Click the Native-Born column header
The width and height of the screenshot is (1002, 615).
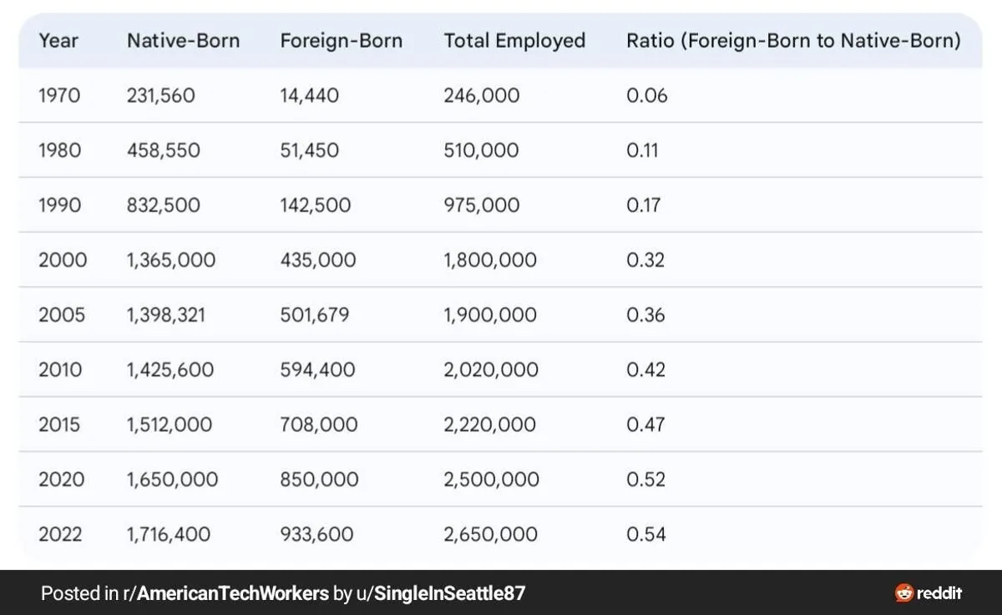[183, 41]
